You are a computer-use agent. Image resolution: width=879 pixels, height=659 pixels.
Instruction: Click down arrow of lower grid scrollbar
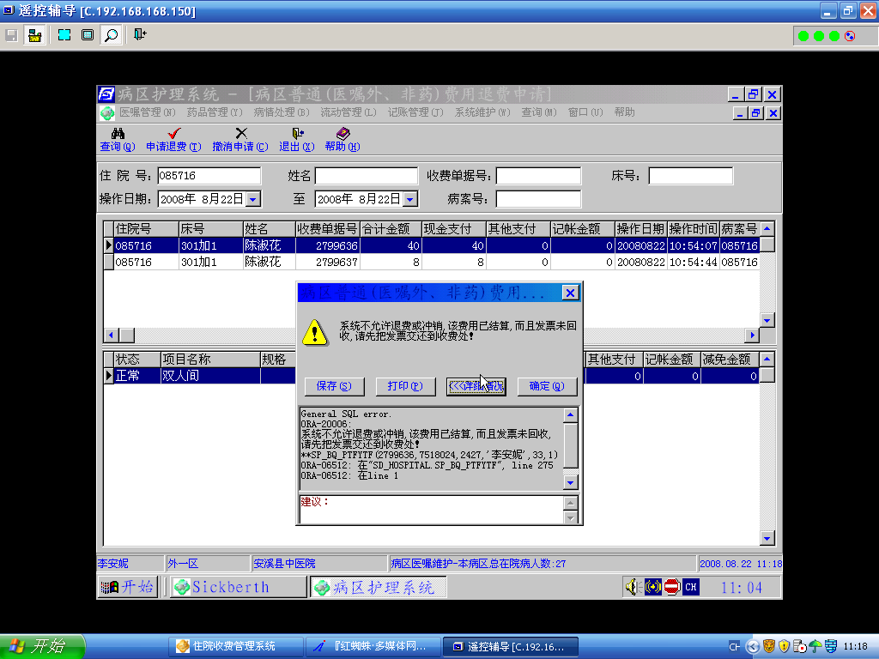(767, 539)
